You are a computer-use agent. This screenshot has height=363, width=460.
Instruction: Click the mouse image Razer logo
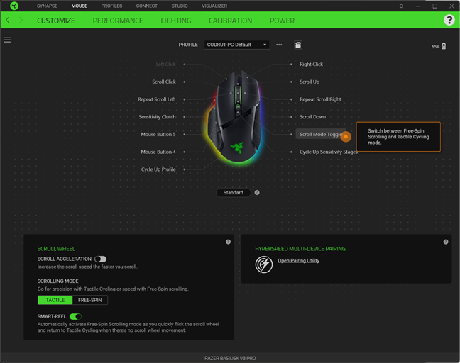tap(237, 147)
